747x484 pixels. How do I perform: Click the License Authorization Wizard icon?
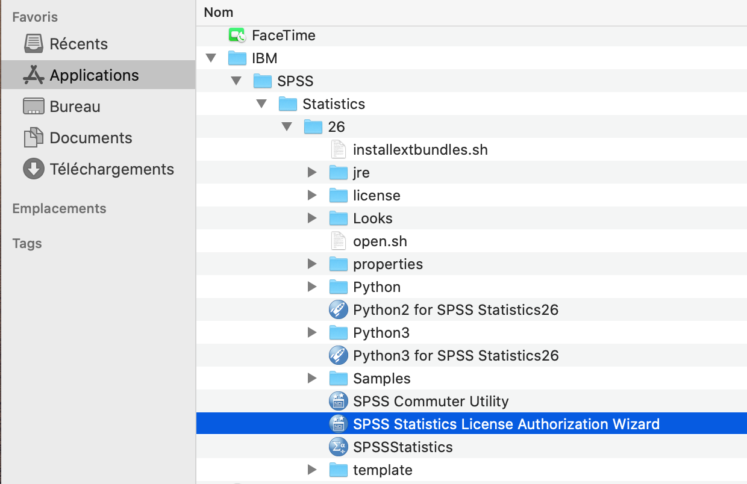click(x=339, y=424)
